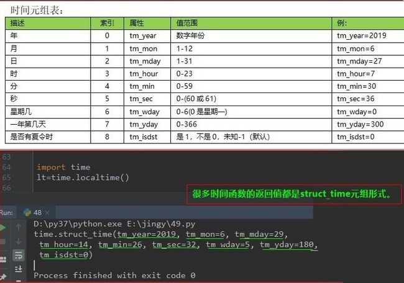Click the scroll to end icon

18,269
